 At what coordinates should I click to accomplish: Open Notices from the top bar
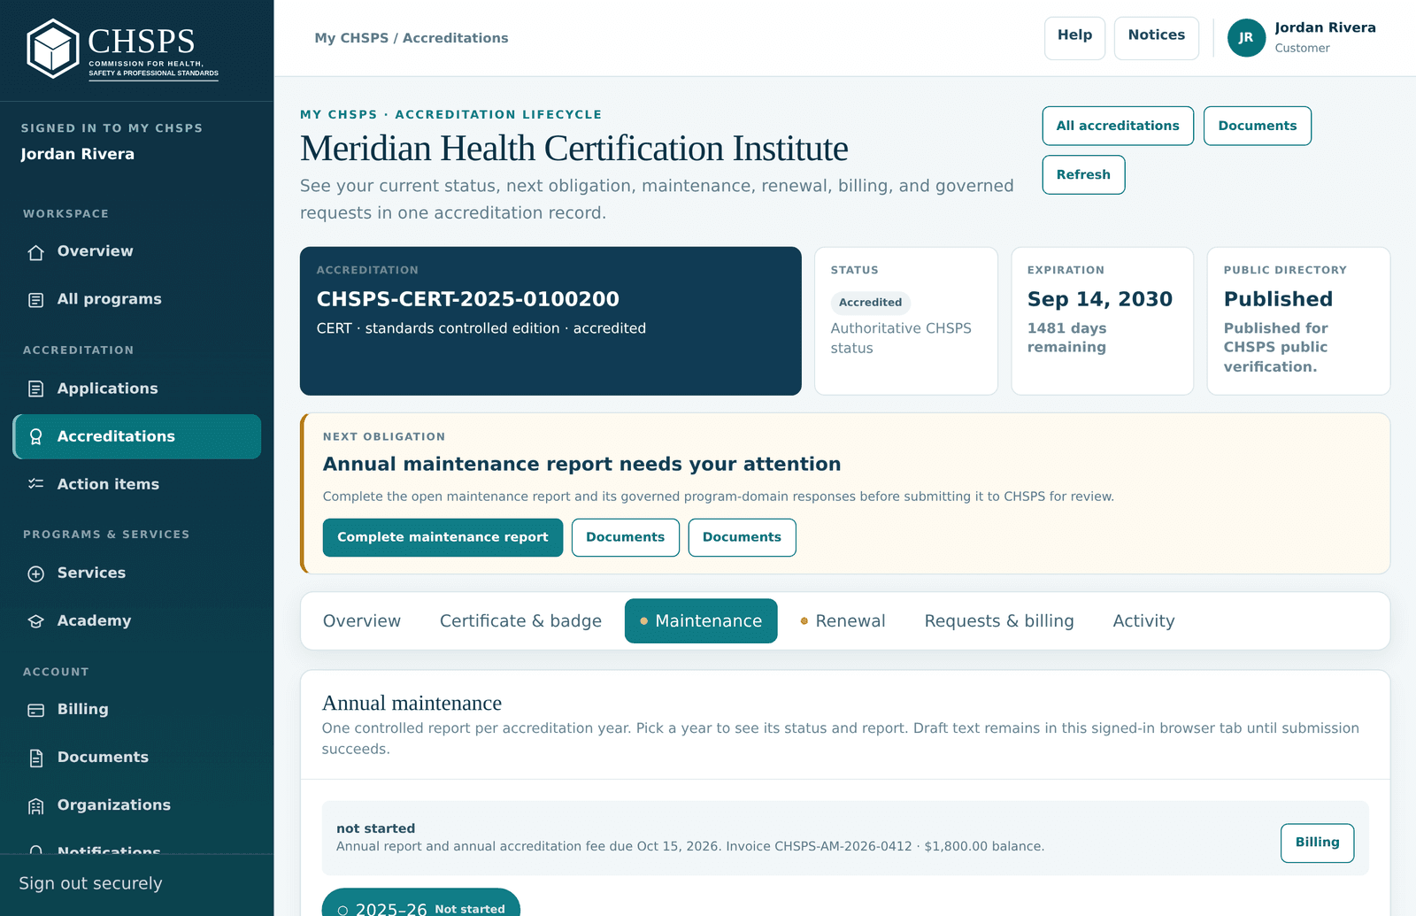[x=1156, y=38]
